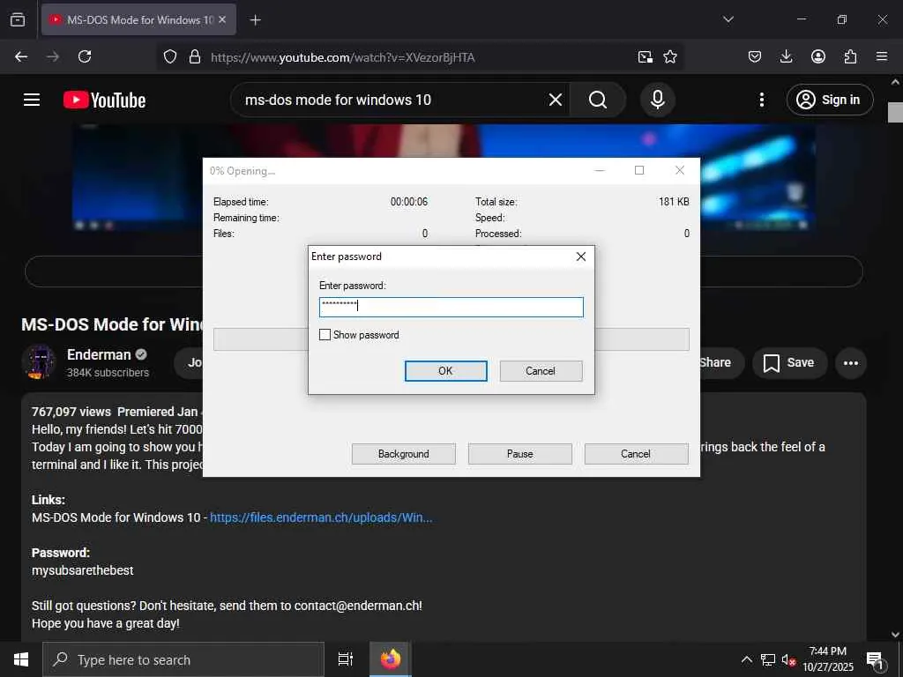Save page to Pocket

coord(755,56)
